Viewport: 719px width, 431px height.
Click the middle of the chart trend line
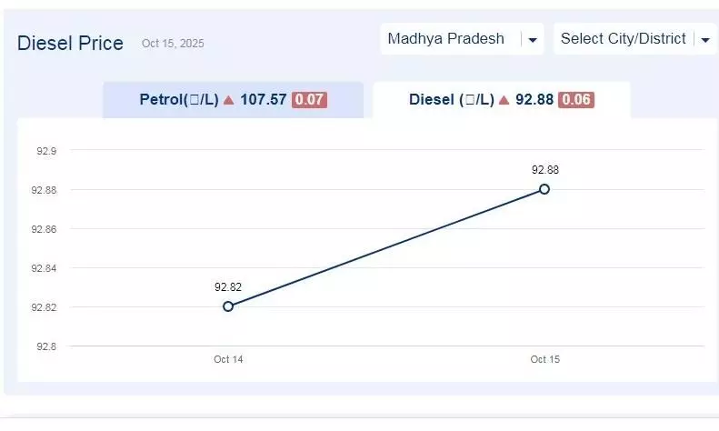tap(386, 247)
